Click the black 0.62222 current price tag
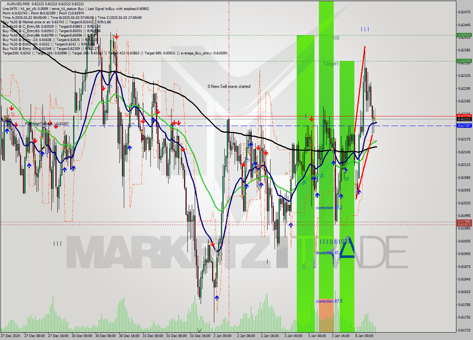The height and width of the screenshot is (340, 473). click(464, 119)
